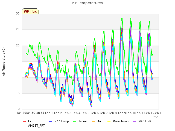Click the cyan AM25T_PRT legend swatch
This screenshot has height=131, width=175.
(24, 126)
